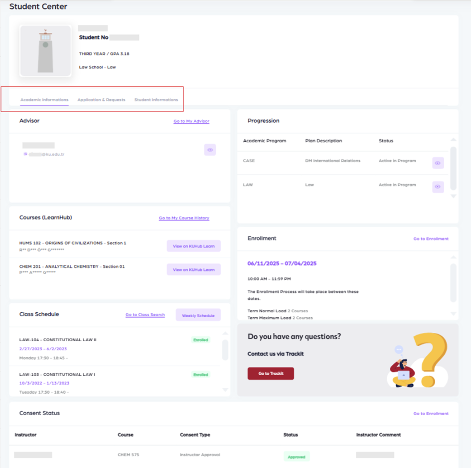Click the advisor email icon
Viewport: 471px width, 468px height.
(25, 154)
